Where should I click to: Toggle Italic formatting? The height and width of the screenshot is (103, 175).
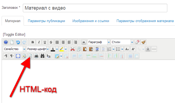(x=39, y=42)
